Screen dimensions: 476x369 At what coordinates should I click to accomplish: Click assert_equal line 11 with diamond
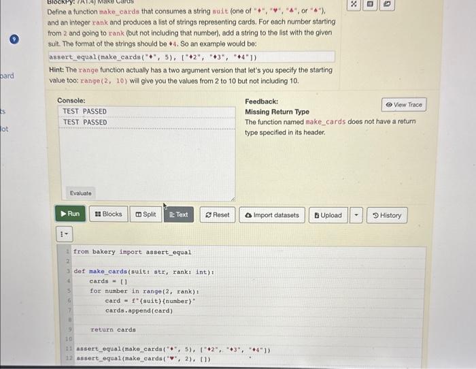[x=173, y=349]
